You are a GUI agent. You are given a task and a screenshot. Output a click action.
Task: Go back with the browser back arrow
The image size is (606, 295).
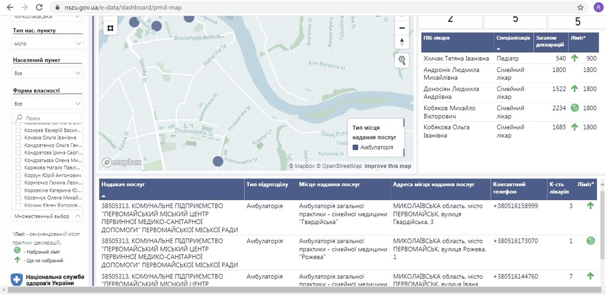(x=10, y=7)
